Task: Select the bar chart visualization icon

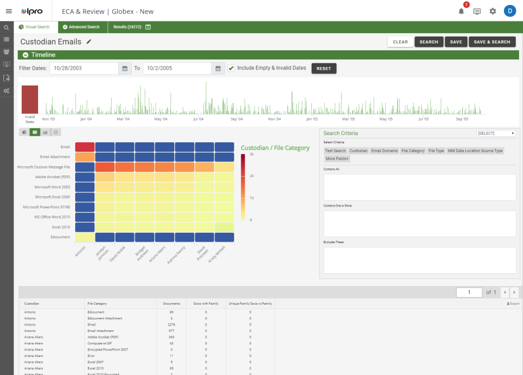Action: click(45, 132)
